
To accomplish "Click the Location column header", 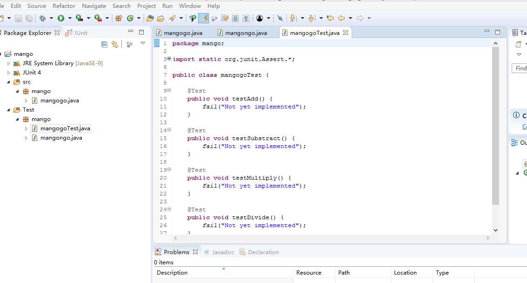I will click(412, 273).
